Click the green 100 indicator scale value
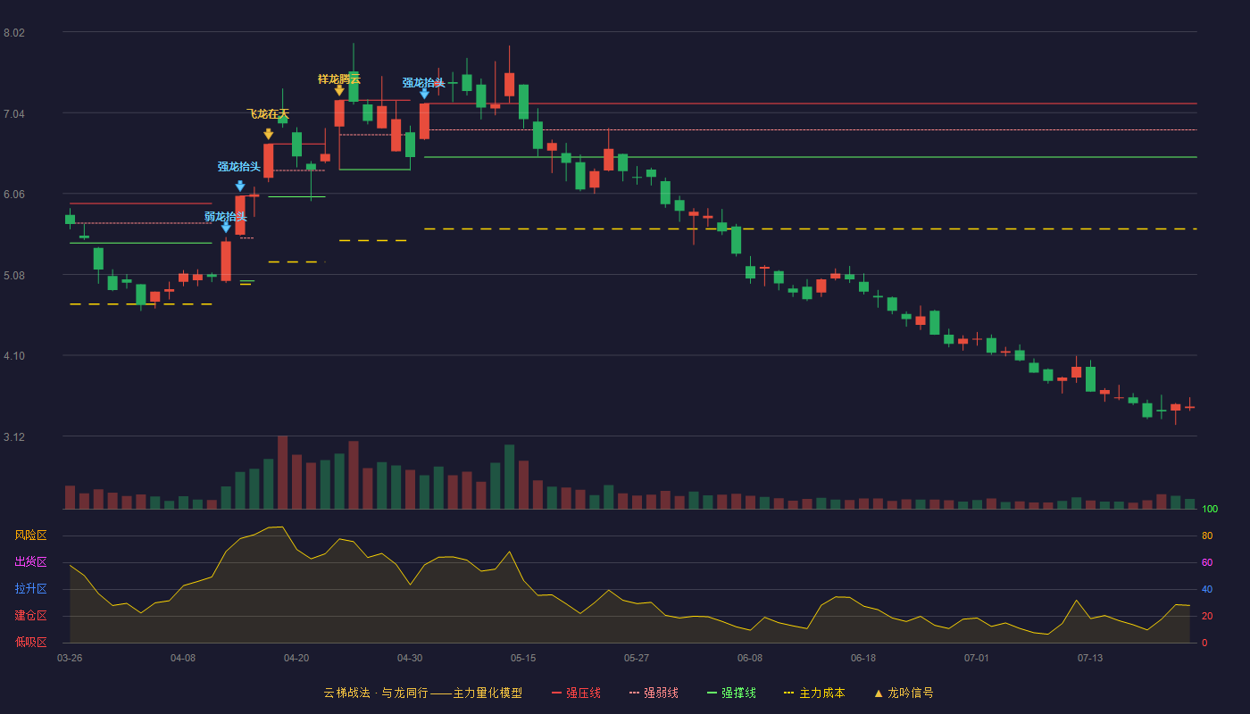1250x714 pixels. (x=1210, y=510)
